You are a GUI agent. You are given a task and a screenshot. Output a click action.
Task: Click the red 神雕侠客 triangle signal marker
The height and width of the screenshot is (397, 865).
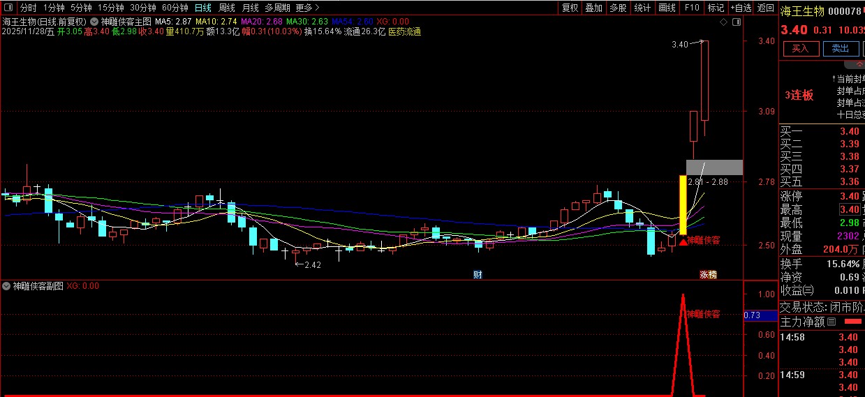683,241
